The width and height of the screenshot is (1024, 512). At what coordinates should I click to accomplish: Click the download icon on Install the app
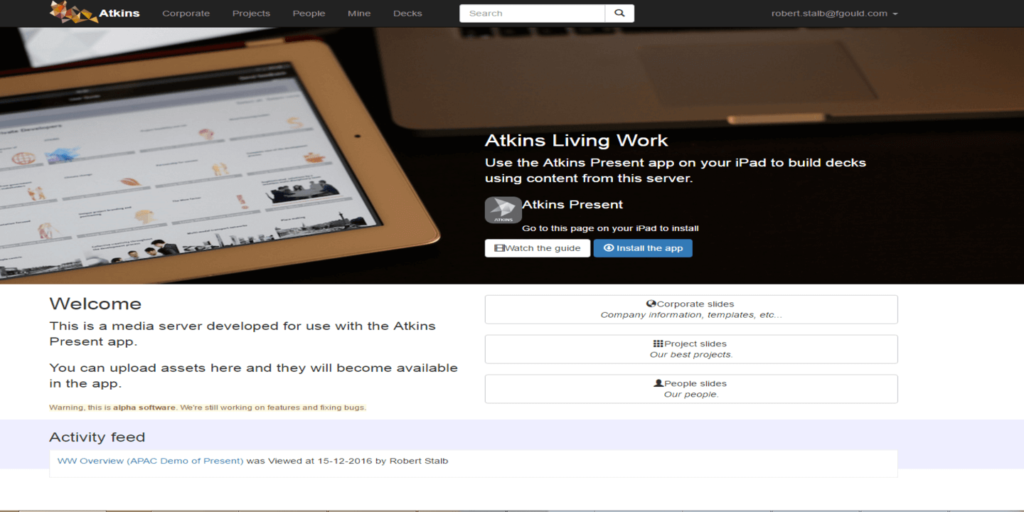pos(609,248)
